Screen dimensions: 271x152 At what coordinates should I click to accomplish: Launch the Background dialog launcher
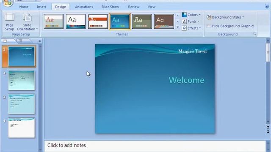tap(255, 34)
